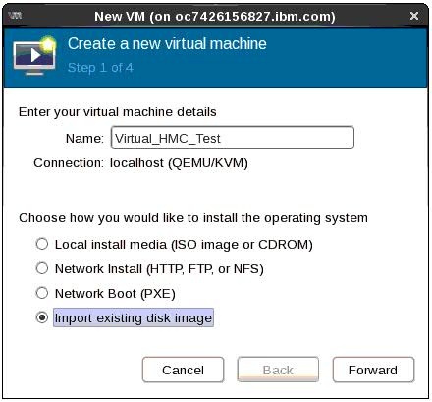
Task: Pick the Network Boot (PXE) radio button
Action: tap(42, 293)
